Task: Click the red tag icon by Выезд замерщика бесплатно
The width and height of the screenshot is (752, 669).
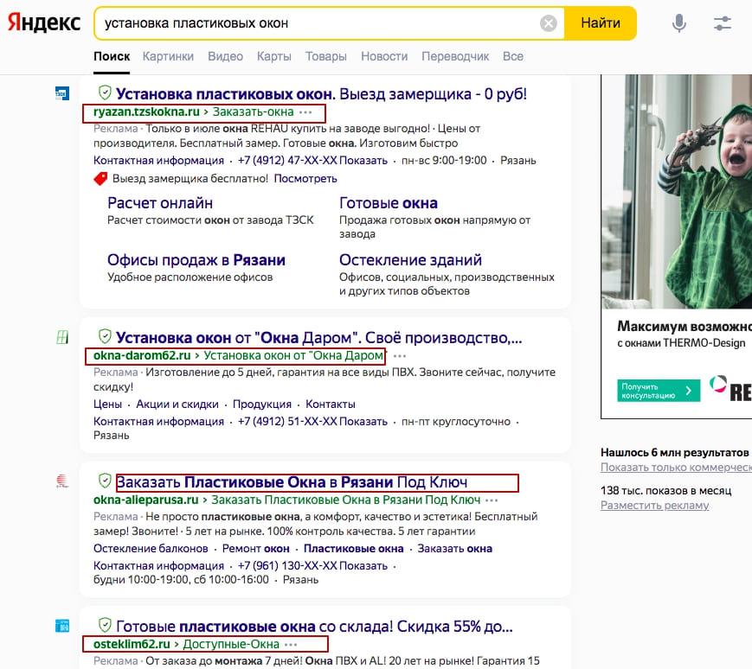Action: pyautogui.click(x=100, y=179)
